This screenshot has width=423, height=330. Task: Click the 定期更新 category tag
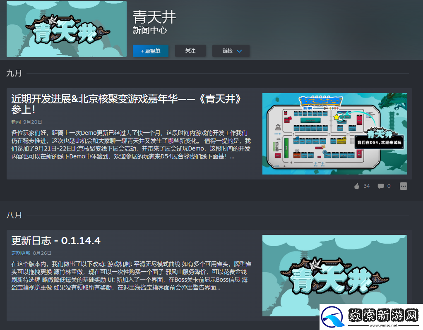[21, 253]
